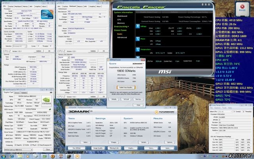Viewport: 254px width, 159px height.
Task: Open Internet Explorer from the taskbar
Action: 12,156
